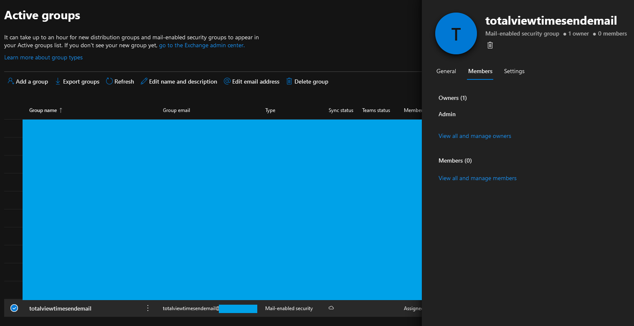This screenshot has height=326, width=634.
Task: Click the Add a group button
Action: point(28,81)
